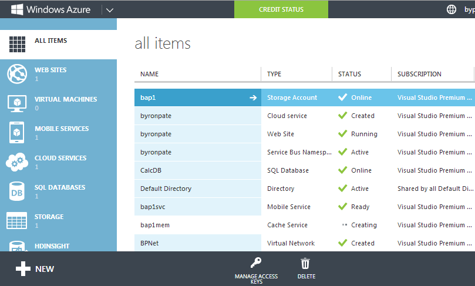The image size is (475, 286).
Task: Select byronpate in the Cloud service row
Action: 156,116
